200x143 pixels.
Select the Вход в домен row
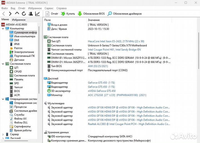pyautogui.click(x=57, y=25)
